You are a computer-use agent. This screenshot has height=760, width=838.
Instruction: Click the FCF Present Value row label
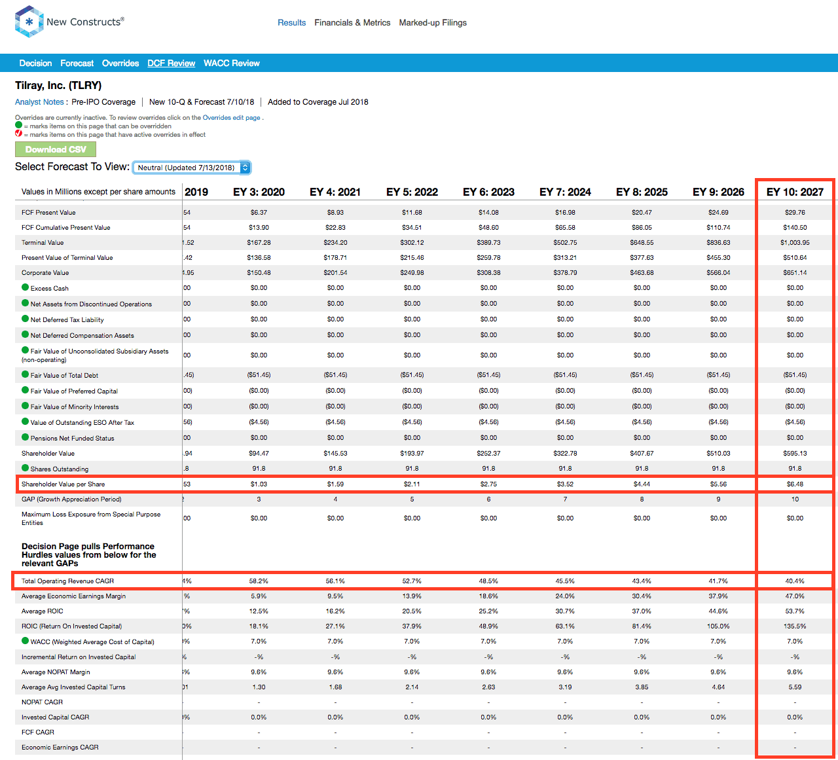(48, 212)
